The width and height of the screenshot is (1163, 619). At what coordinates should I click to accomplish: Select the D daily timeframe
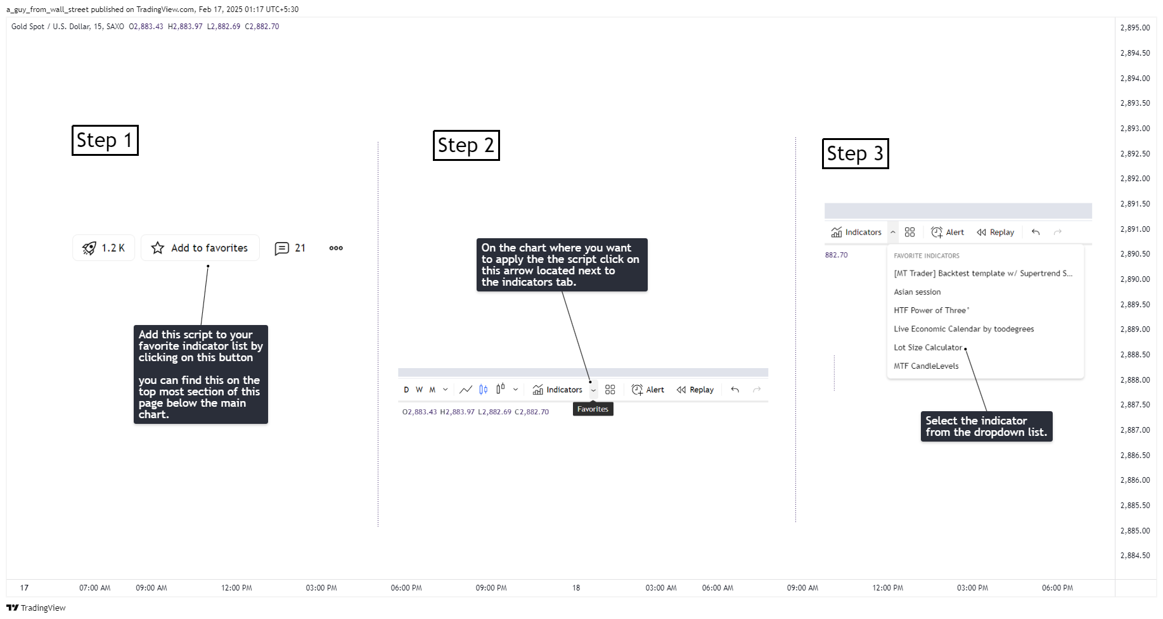click(x=406, y=390)
